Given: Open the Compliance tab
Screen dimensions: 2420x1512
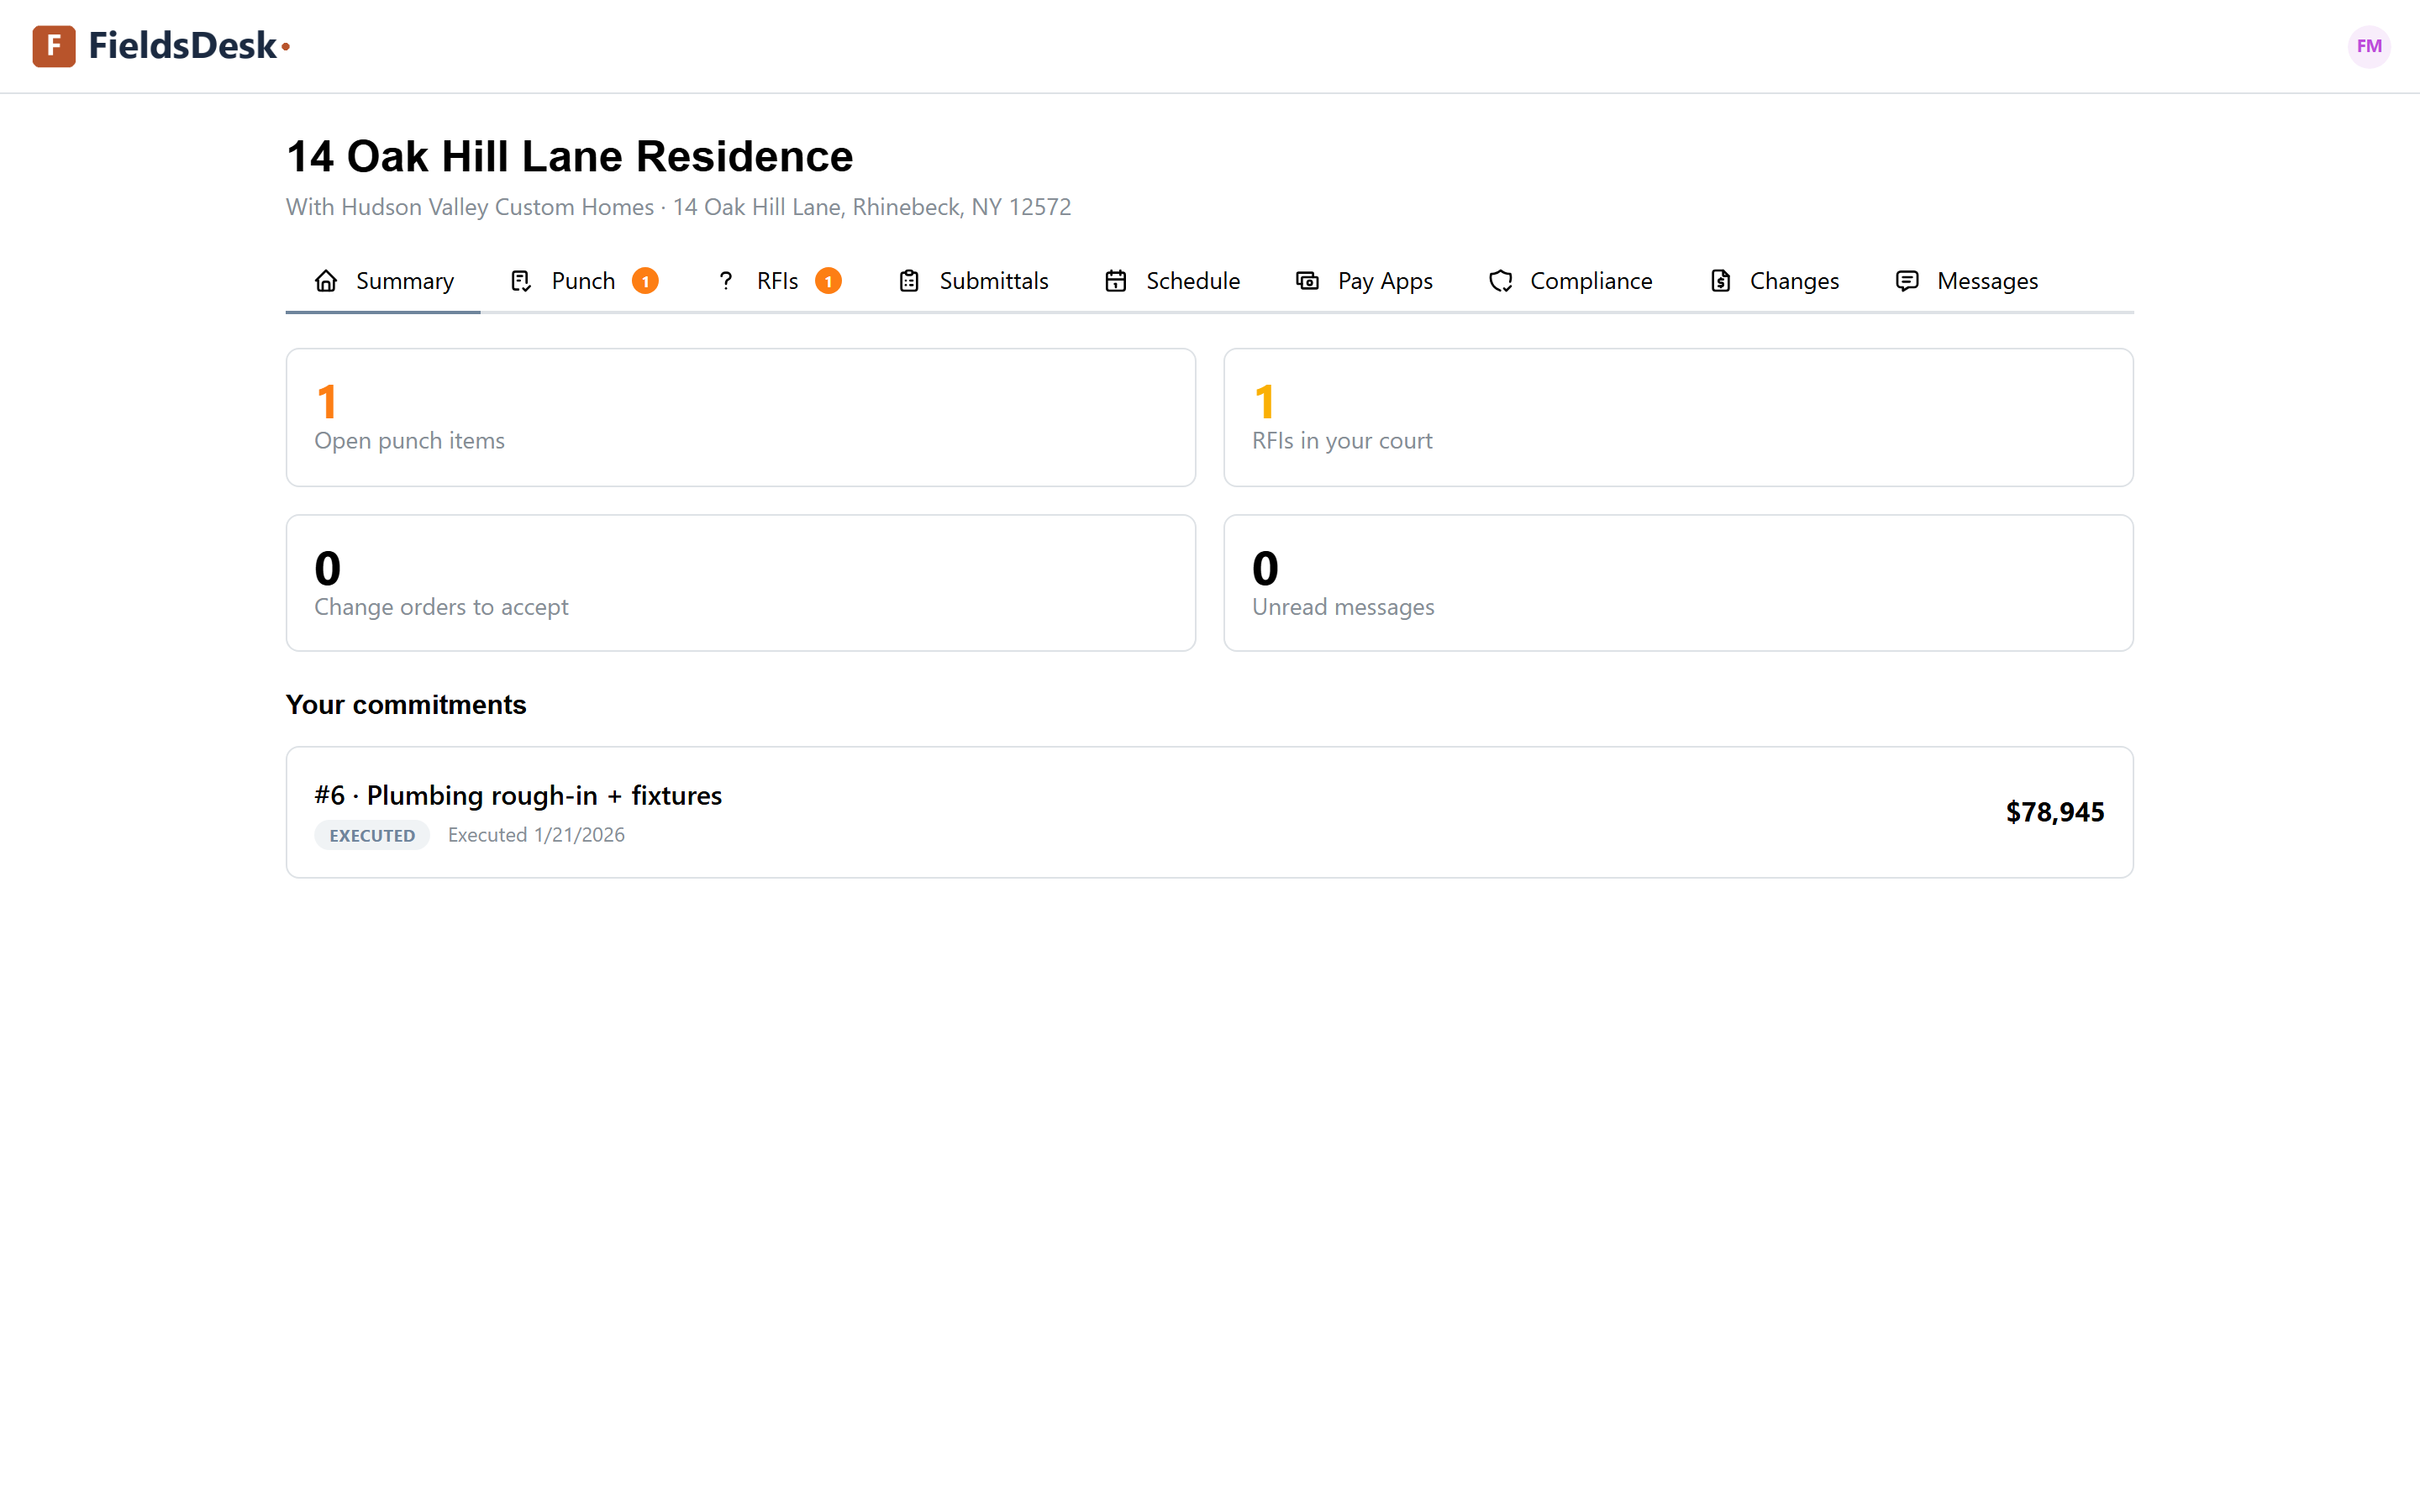Looking at the screenshot, I should [x=1570, y=281].
